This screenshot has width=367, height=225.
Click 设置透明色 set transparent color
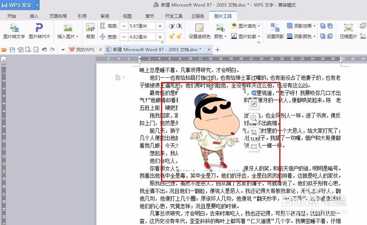pyautogui.click(x=200, y=31)
